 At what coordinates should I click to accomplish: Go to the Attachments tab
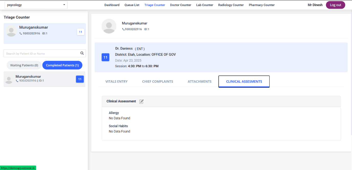(200, 82)
